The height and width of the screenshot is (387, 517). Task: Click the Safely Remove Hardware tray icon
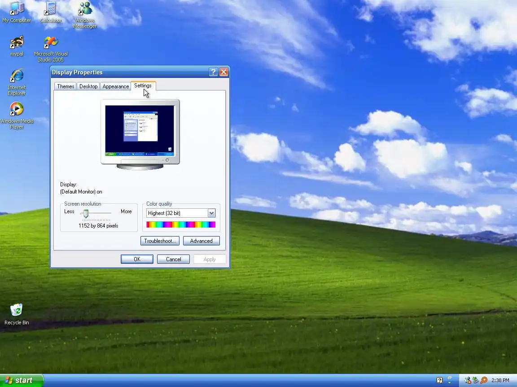pyautogui.click(x=475, y=380)
